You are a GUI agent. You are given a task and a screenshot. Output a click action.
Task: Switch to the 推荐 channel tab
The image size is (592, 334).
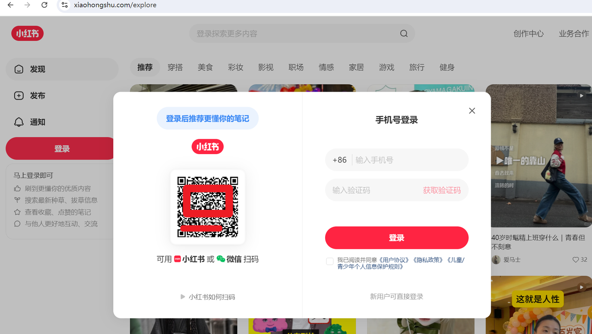tap(145, 67)
